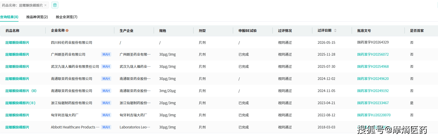Switch to 按企业浏览(7) tab
The image size is (438, 139).
click(67, 17)
